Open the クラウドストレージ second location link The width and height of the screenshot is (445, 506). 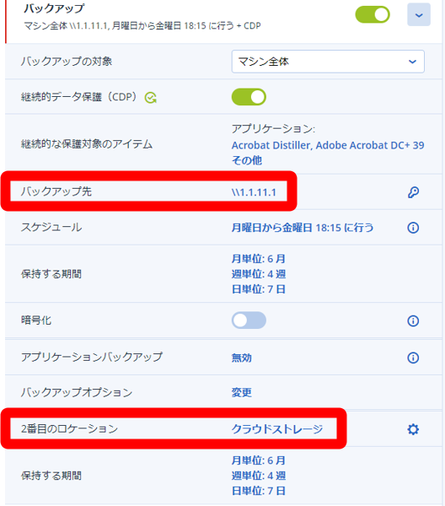click(x=277, y=429)
